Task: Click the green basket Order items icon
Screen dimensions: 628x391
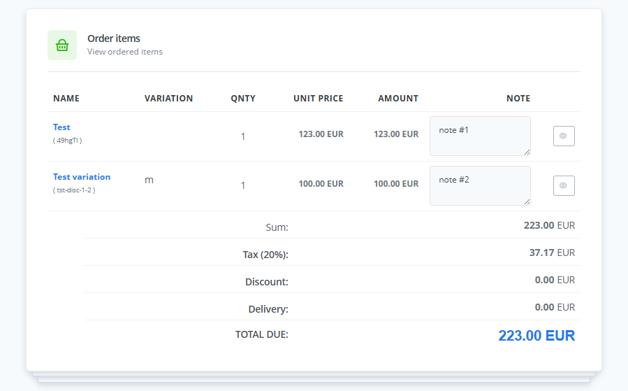Action: tap(62, 45)
